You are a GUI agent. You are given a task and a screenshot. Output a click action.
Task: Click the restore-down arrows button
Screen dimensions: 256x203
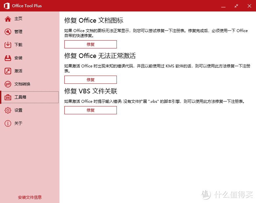(236, 6)
